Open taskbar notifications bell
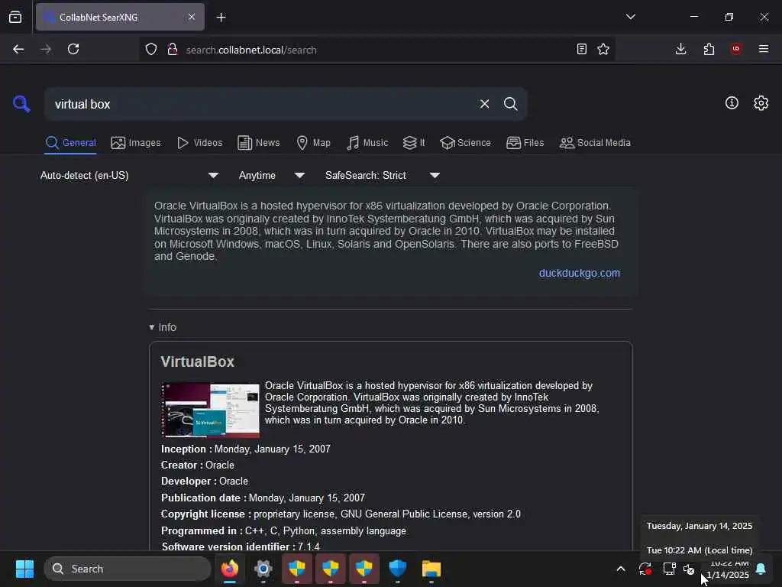 pos(761,569)
